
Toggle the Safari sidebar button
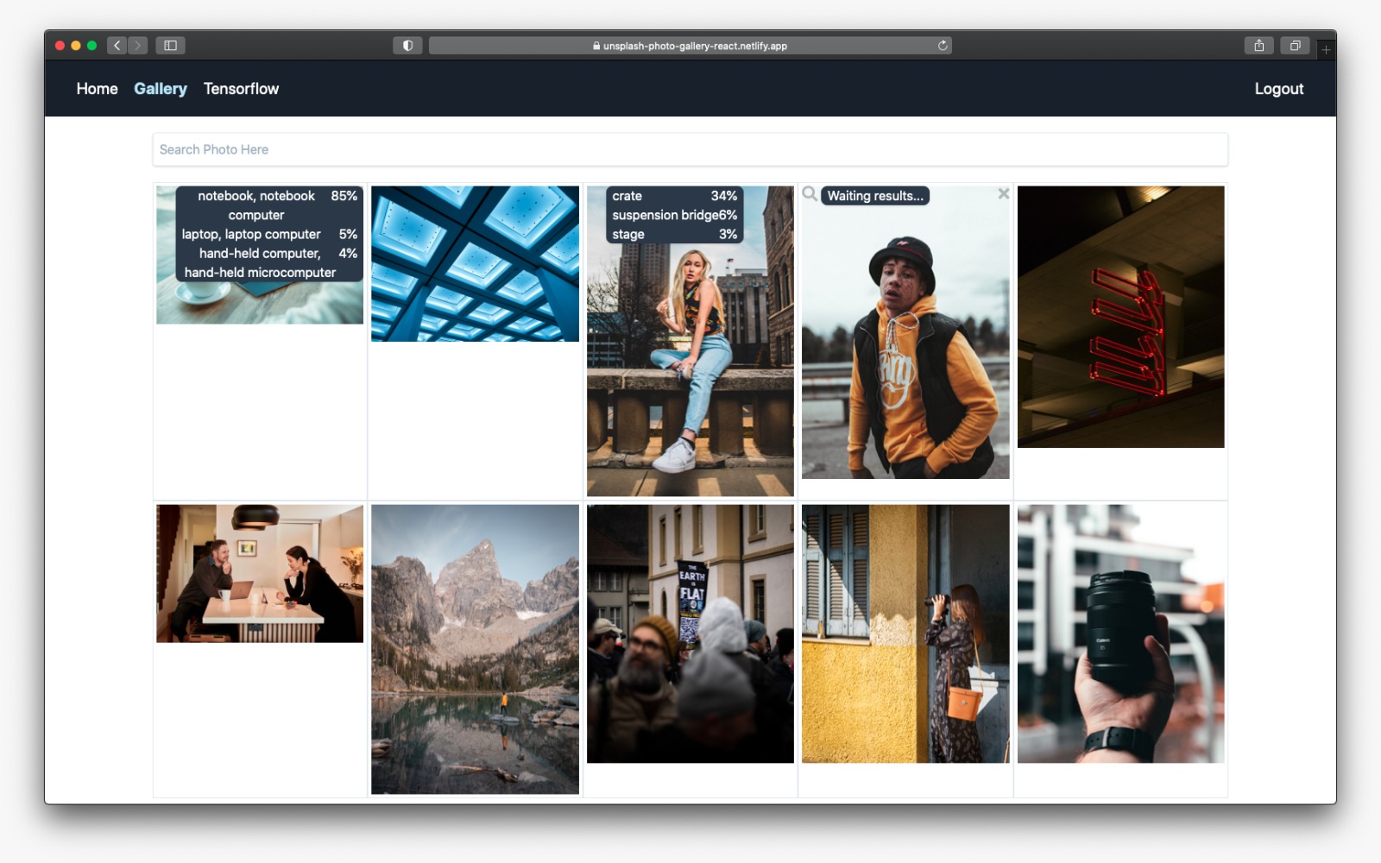[x=170, y=46]
